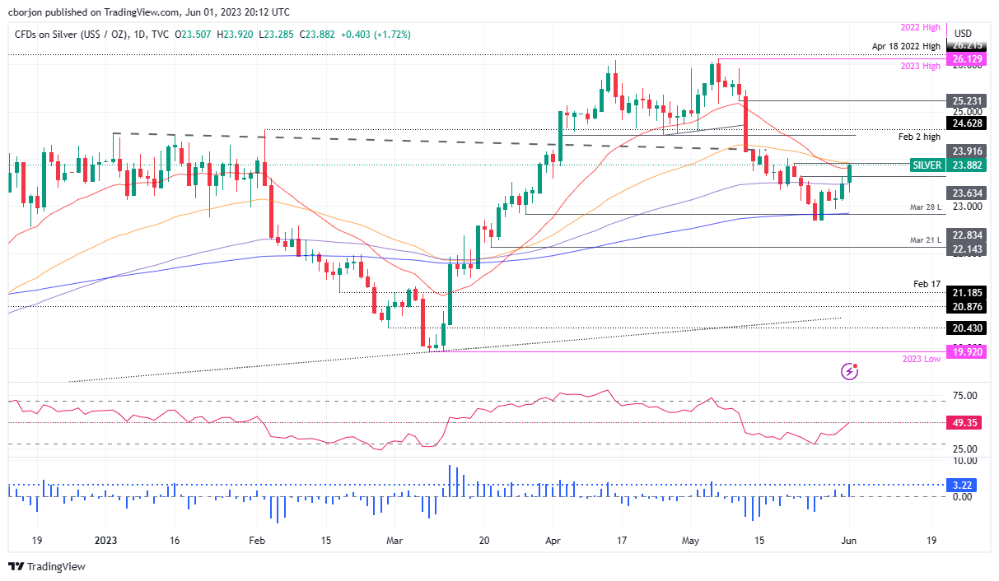This screenshot has height=581, width=999.
Task: Click the Jun label on time axis
Action: [x=849, y=541]
